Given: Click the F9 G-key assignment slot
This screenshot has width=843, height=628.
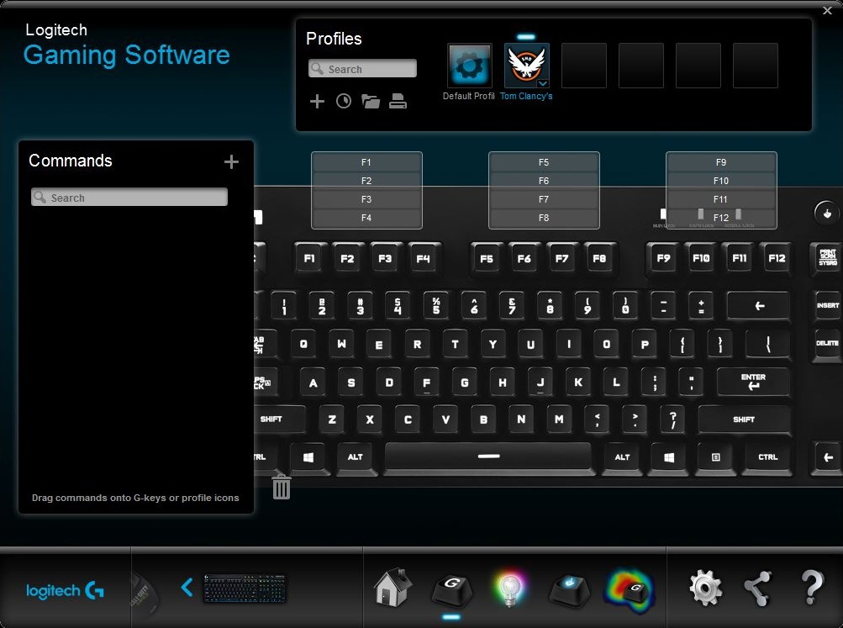Looking at the screenshot, I should point(721,162).
